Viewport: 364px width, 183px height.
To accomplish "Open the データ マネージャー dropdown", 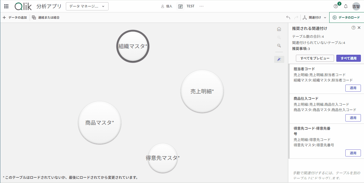I will 87,6.
